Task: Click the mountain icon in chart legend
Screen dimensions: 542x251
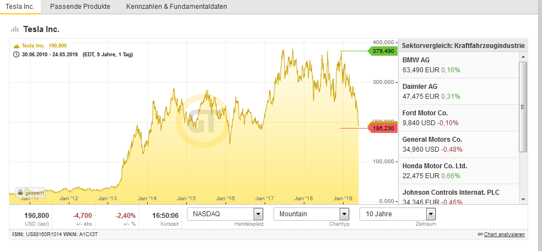Action: tap(17, 46)
